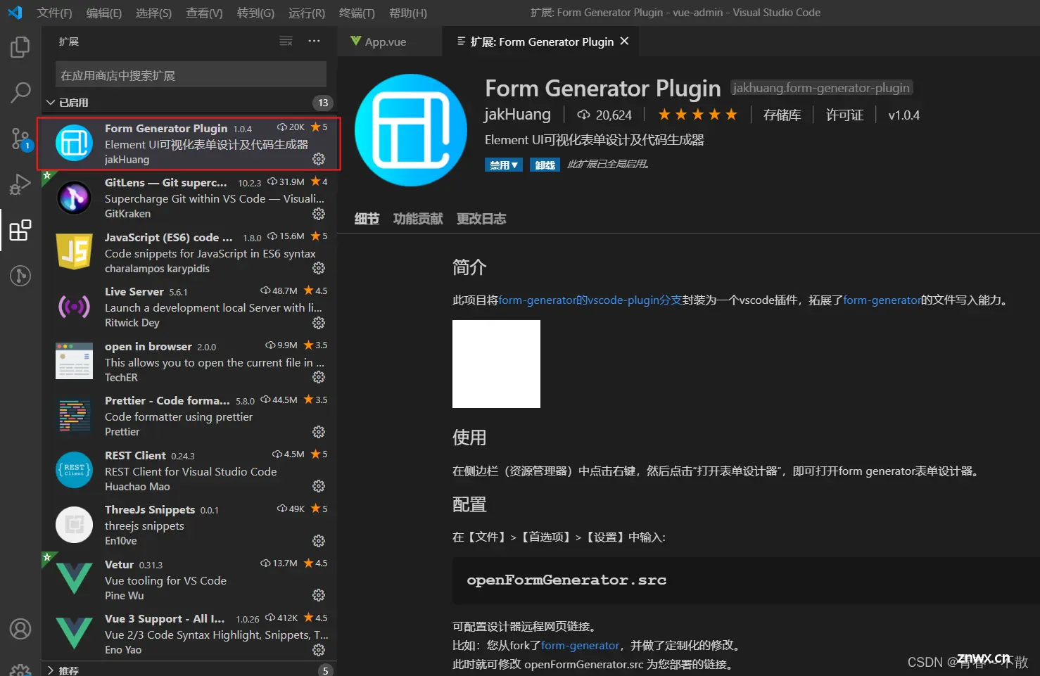
Task: Open gear menu for Vue 3 Support
Action: [x=319, y=649]
